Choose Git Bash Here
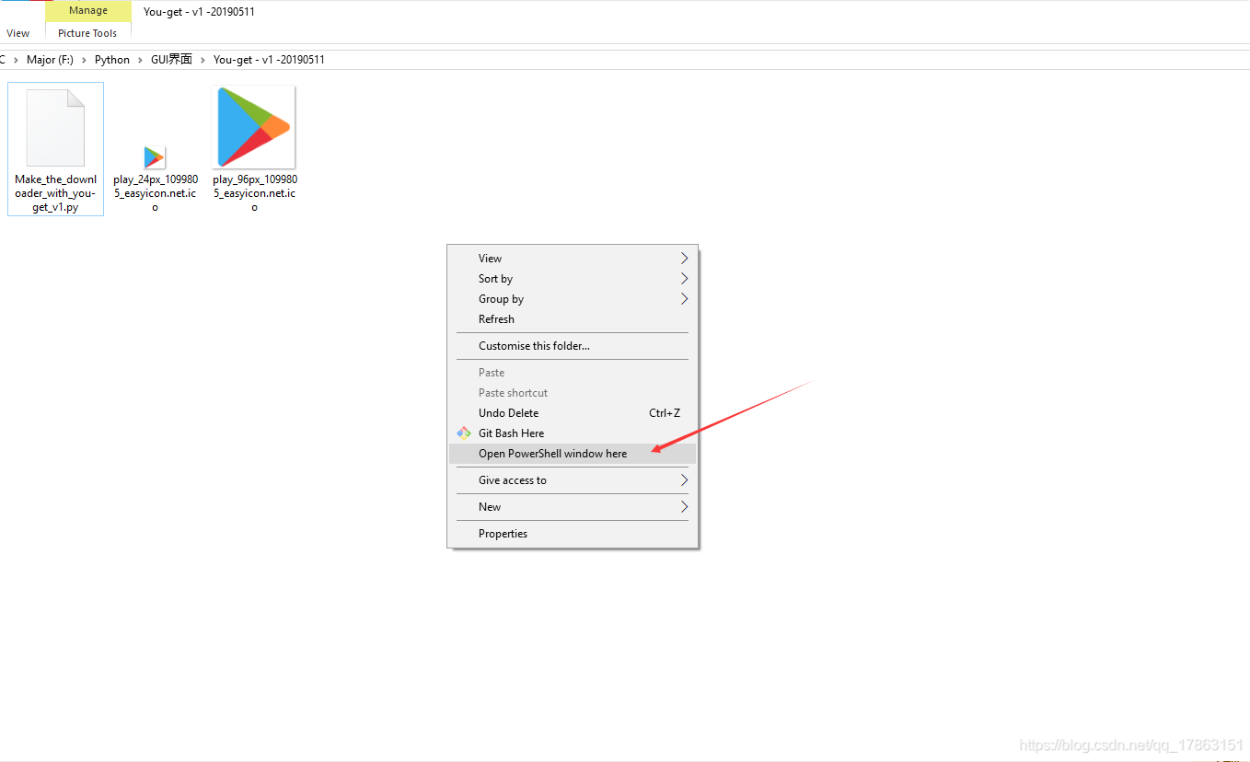 point(573,433)
